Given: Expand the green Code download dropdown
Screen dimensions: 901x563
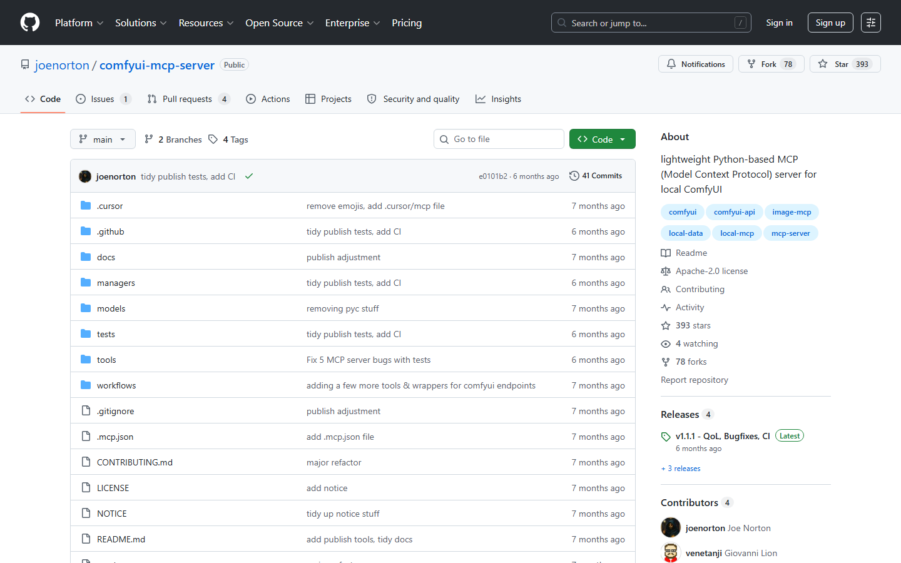Looking at the screenshot, I should [x=602, y=139].
